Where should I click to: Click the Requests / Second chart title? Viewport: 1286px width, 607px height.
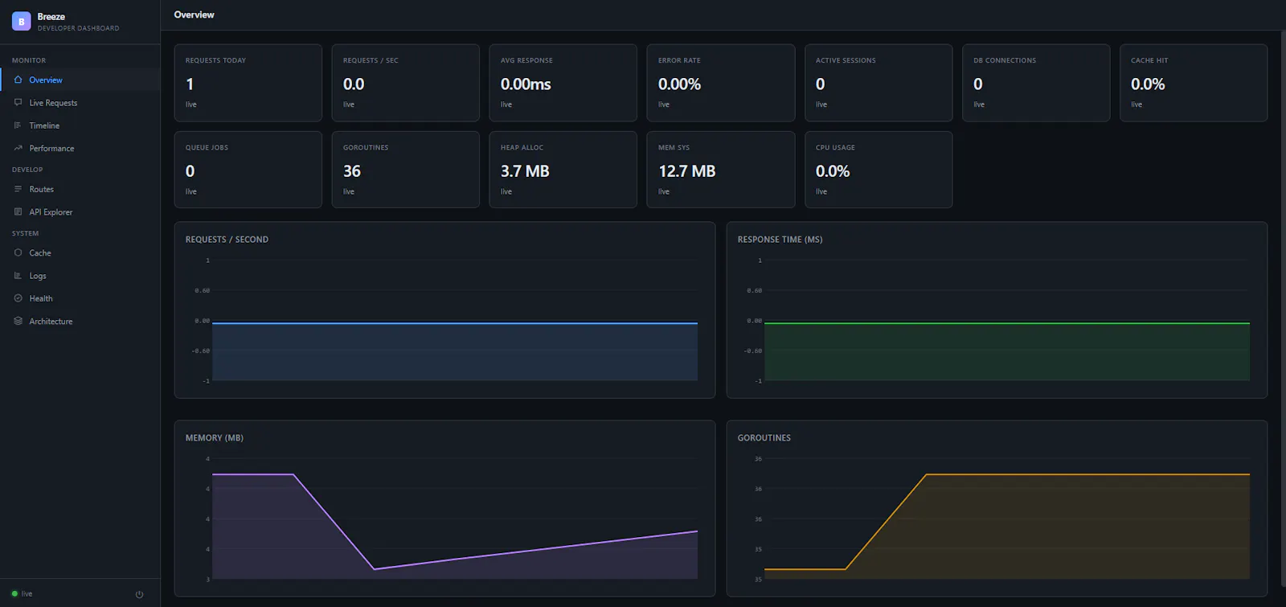point(227,240)
